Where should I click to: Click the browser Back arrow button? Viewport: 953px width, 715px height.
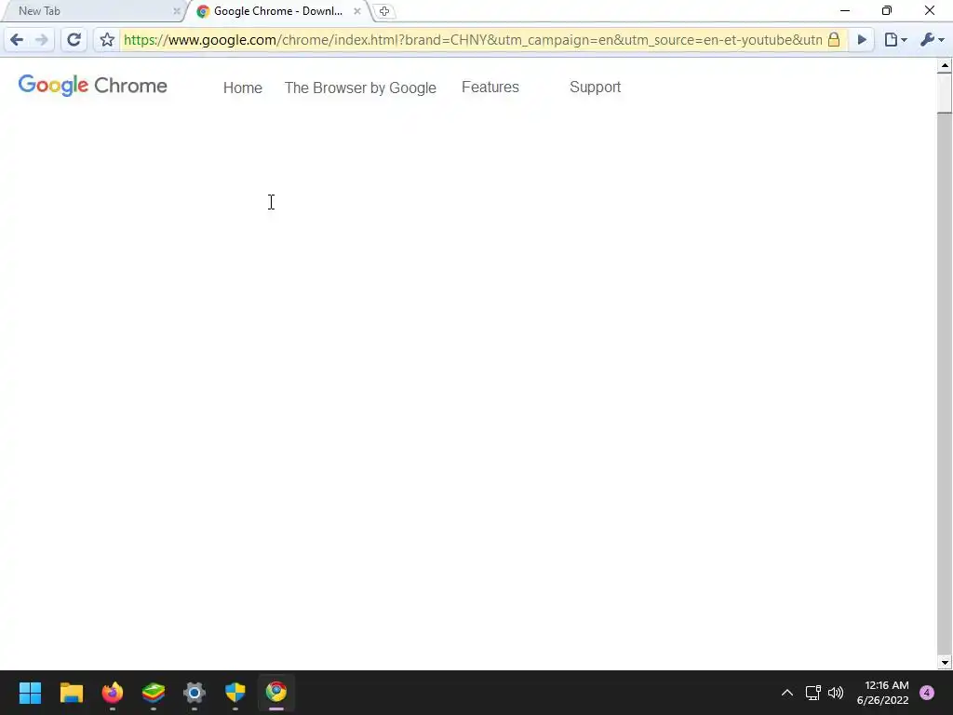(x=17, y=40)
